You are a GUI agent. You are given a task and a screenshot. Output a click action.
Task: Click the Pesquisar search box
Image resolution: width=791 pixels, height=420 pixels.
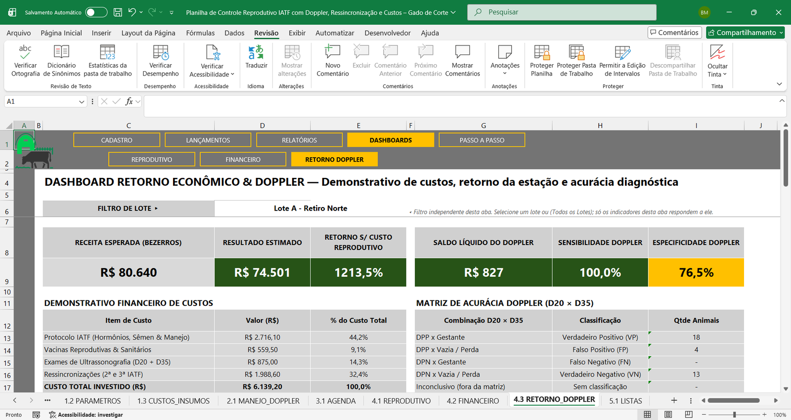562,12
